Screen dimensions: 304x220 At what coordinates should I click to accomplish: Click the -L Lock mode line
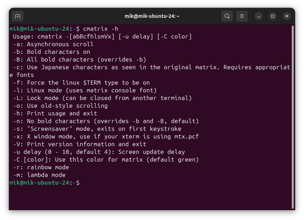coord(102,98)
